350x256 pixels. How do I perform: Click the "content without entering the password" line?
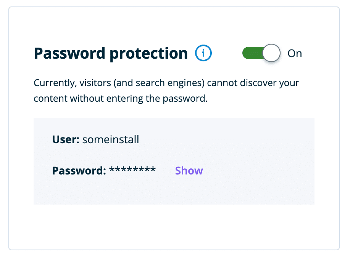120,99
